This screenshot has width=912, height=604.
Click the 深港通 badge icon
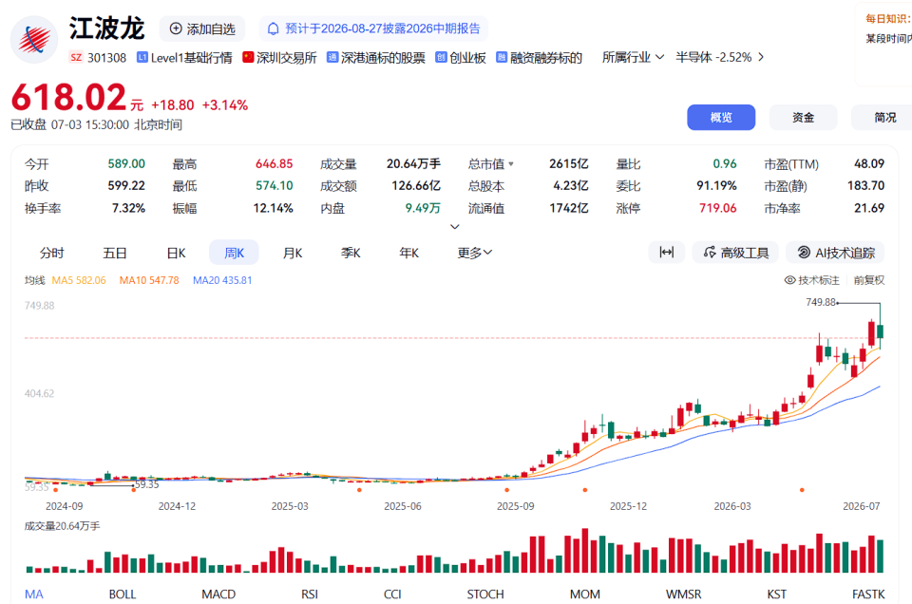pyautogui.click(x=332, y=57)
